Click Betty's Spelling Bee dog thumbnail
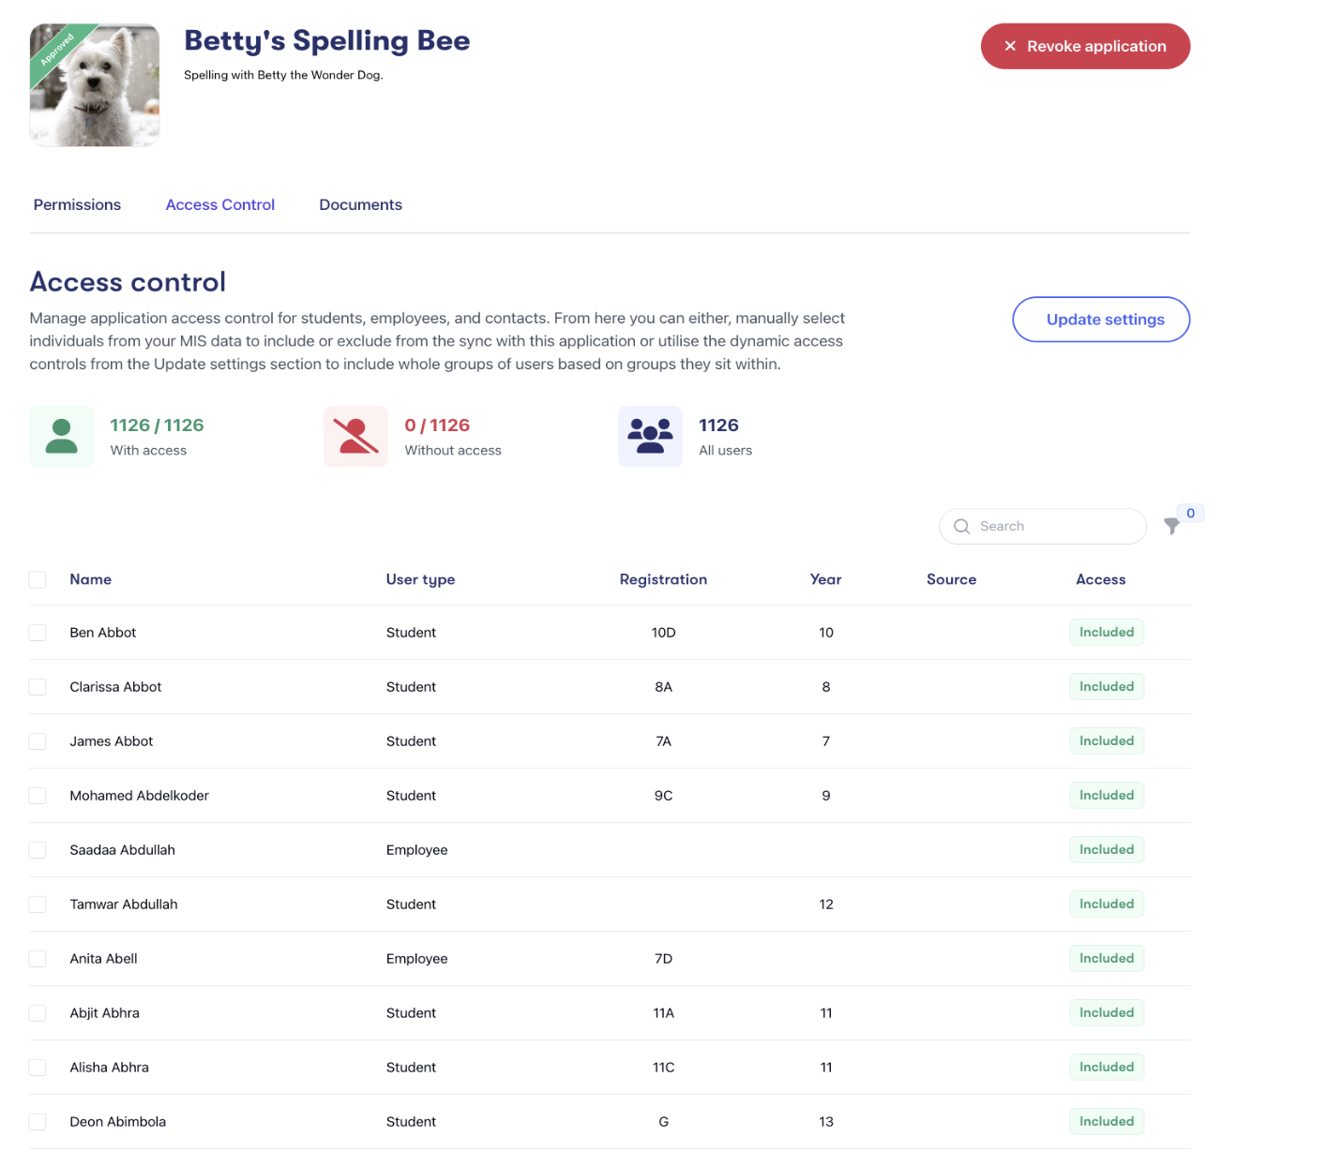This screenshot has height=1166, width=1328. (x=95, y=85)
